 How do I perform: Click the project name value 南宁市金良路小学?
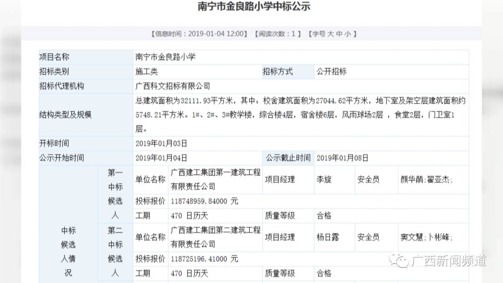coord(165,57)
